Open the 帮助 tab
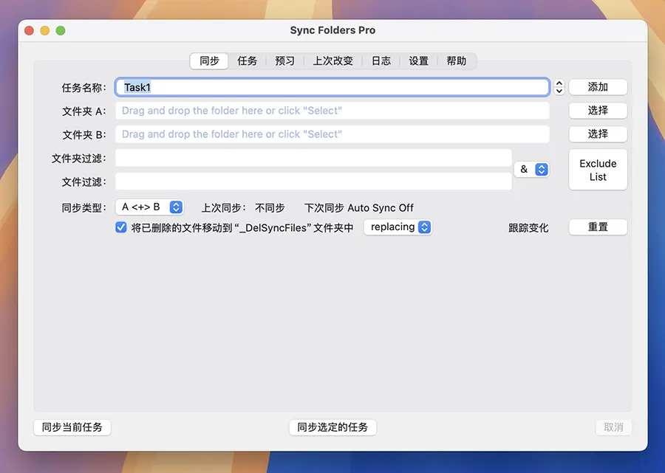The height and width of the screenshot is (473, 665). [457, 61]
